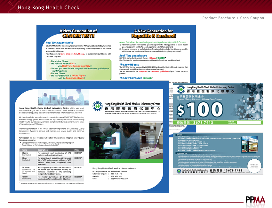Click 'Real Time quantitative' under the Cancer Test heading
The image size is (272, 208).
click(60, 43)
